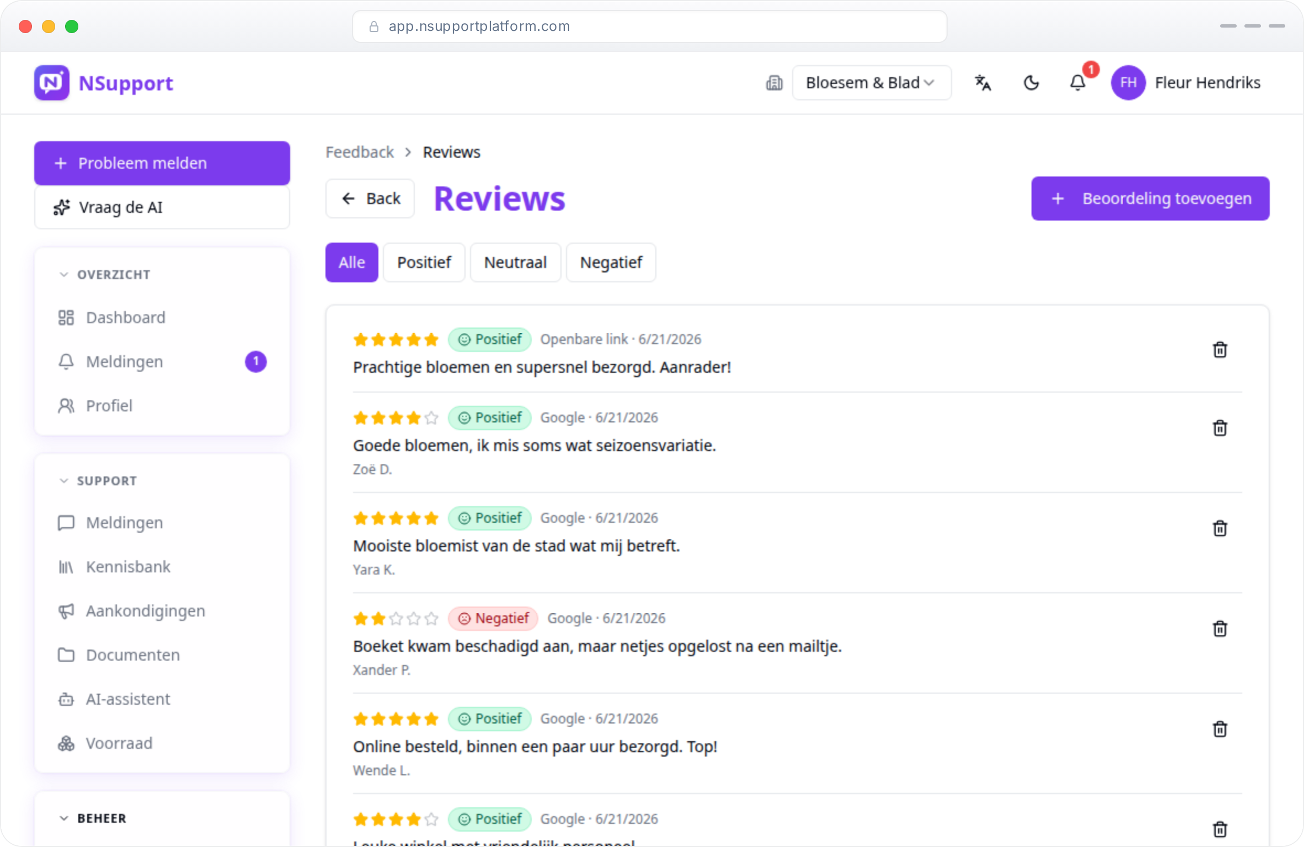Show only Neutraal reviews
The image size is (1304, 847).
point(515,262)
